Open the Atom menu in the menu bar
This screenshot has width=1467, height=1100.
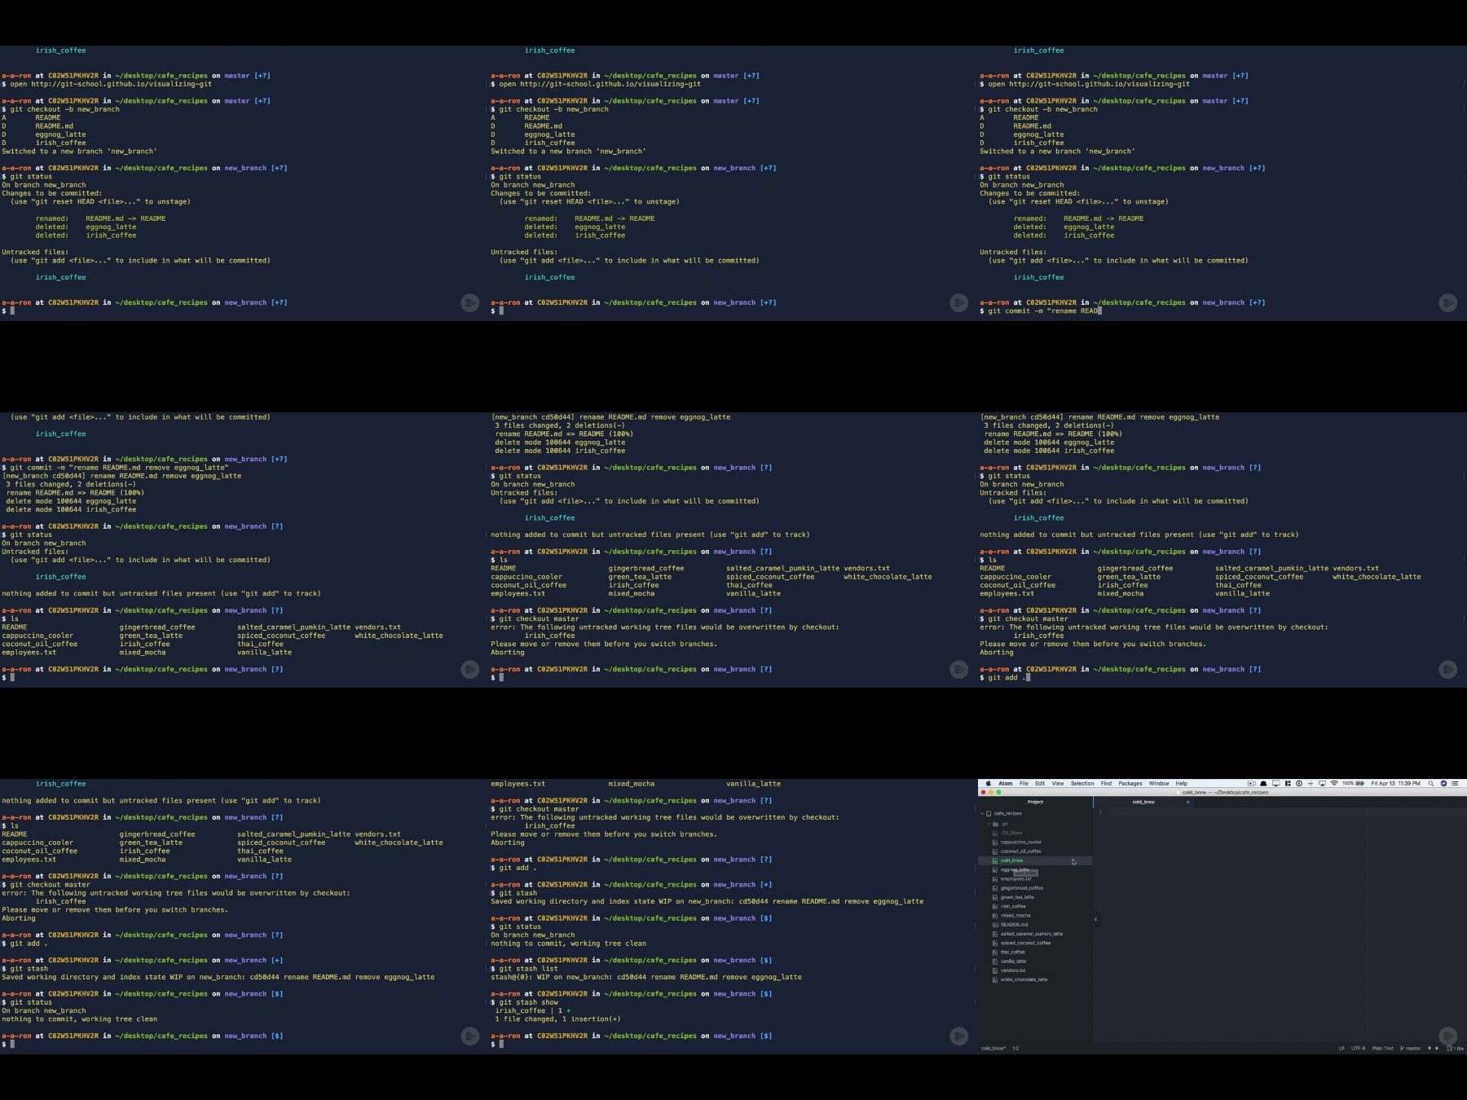point(1006,784)
